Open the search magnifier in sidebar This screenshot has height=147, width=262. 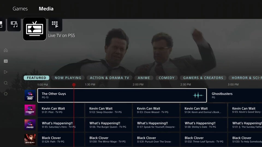point(6,83)
